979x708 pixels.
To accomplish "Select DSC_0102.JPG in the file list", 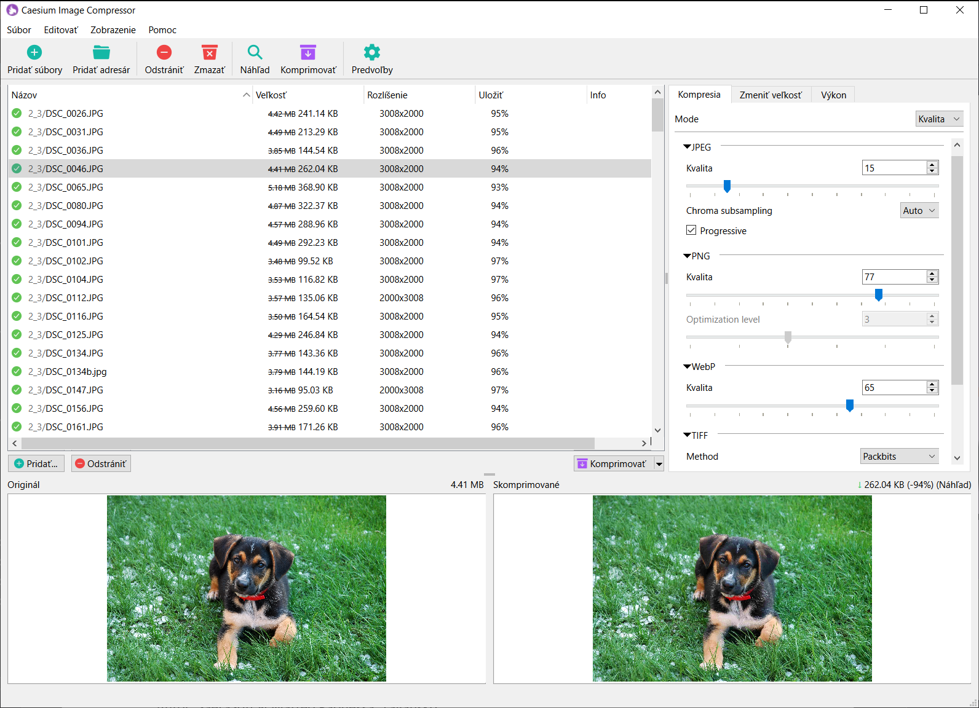I will point(66,261).
